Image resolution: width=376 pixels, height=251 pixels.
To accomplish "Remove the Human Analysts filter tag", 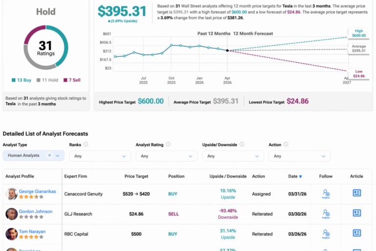I will [x=49, y=155].
